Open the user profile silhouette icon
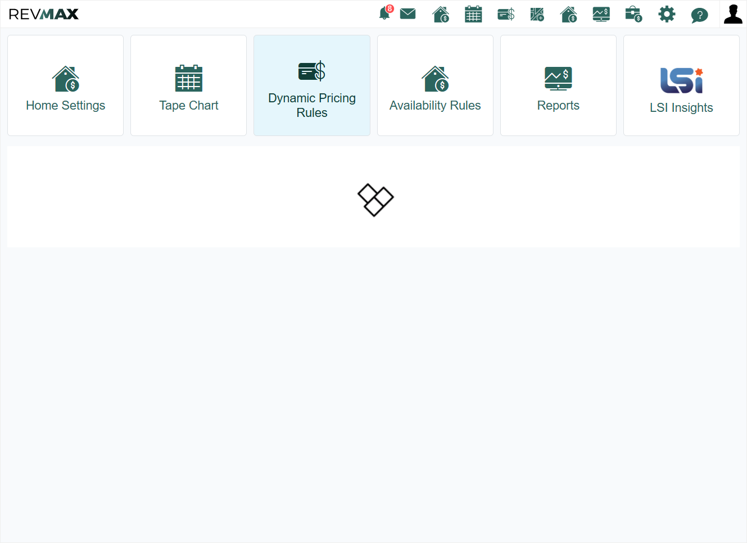 733,14
